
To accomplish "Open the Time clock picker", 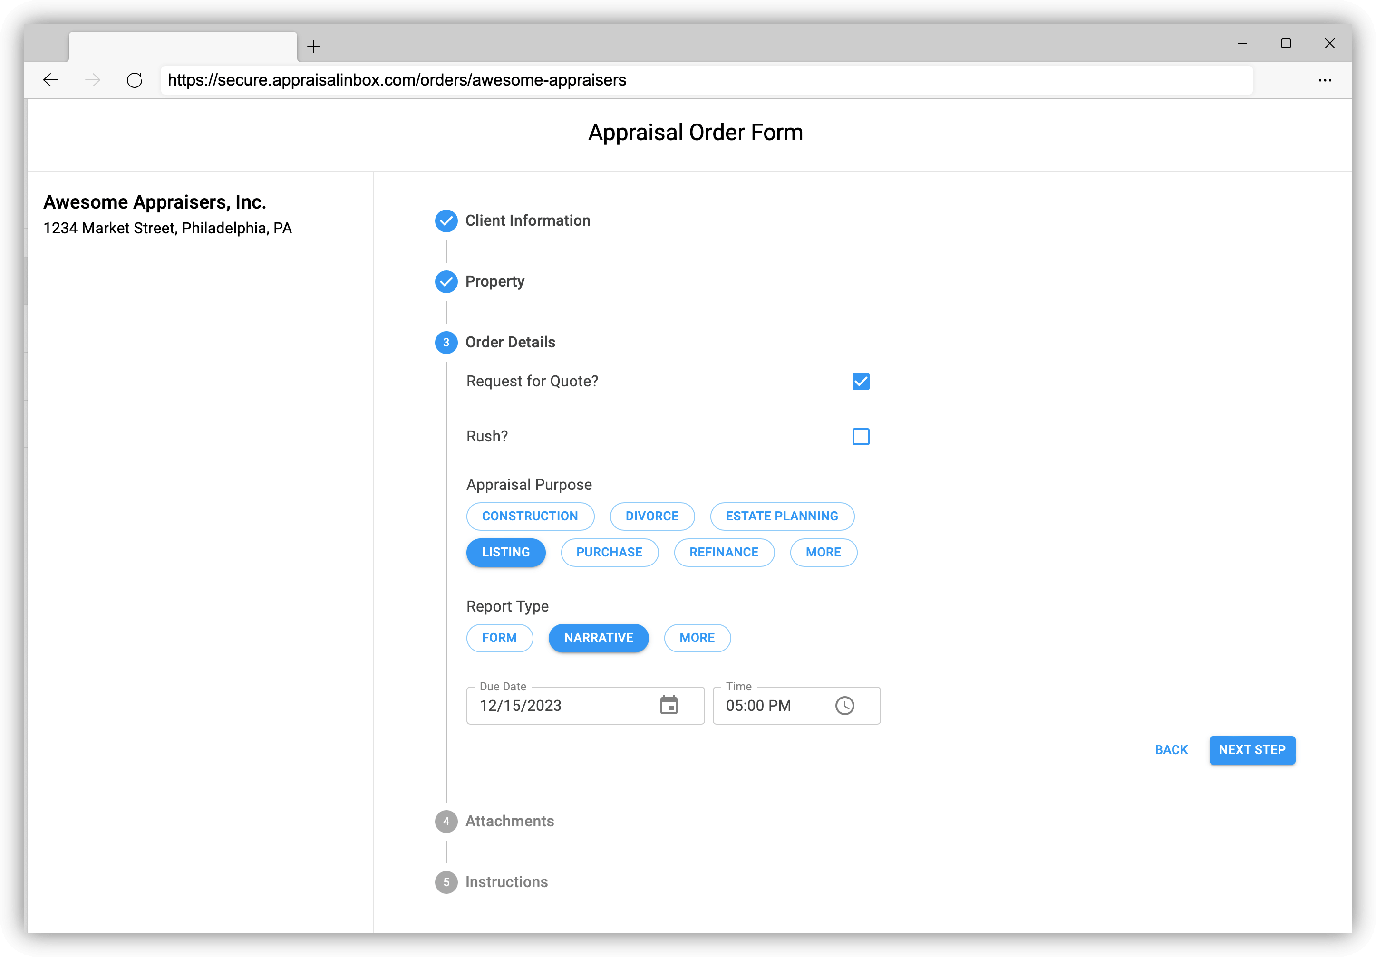I will pyautogui.click(x=845, y=706).
